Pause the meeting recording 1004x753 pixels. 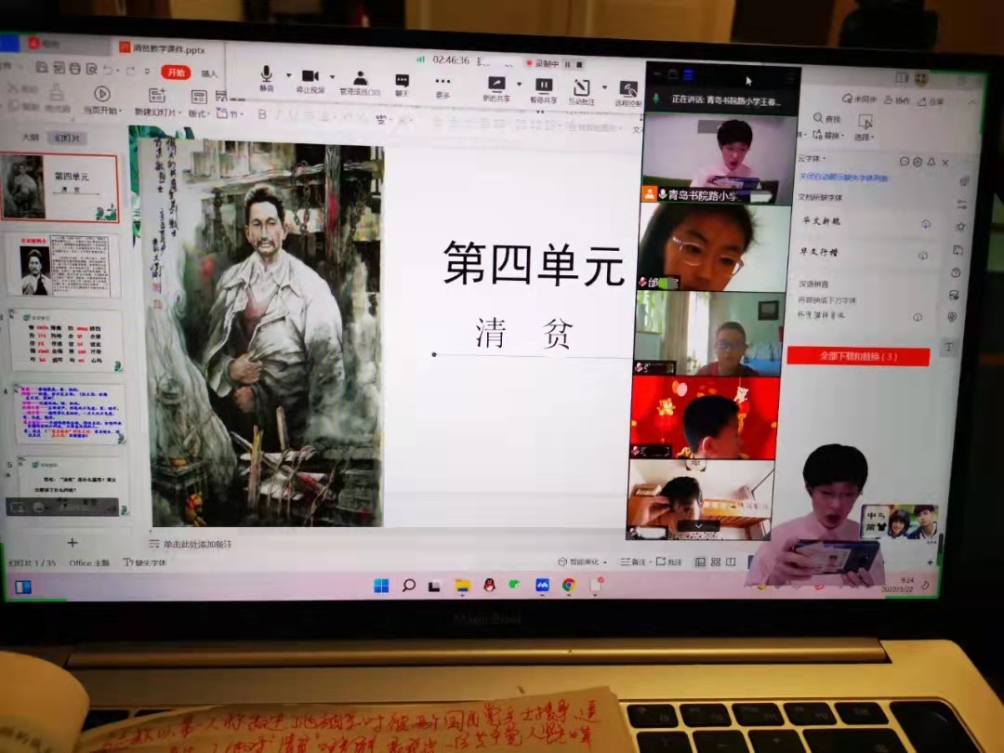567,64
